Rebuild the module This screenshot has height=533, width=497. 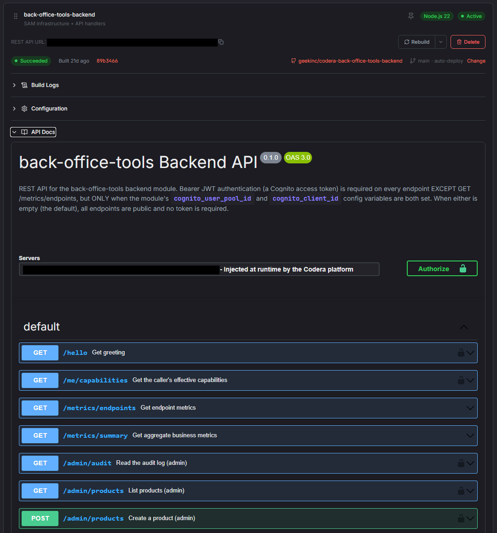pos(417,42)
